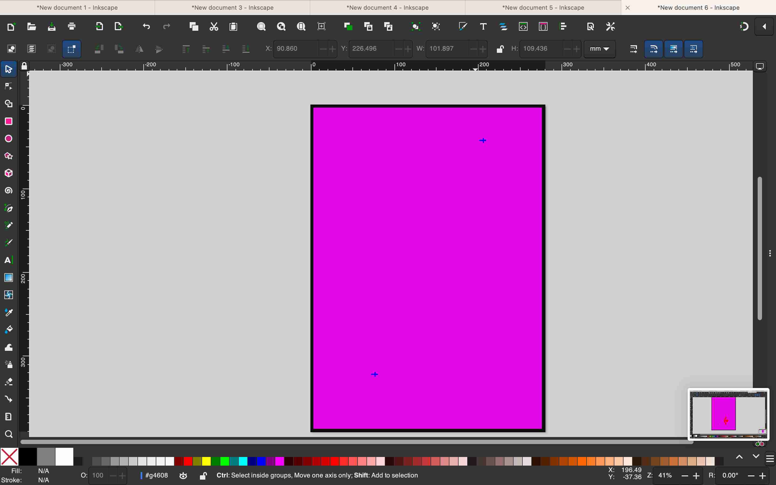Screen dimensions: 776x485
Task: Click the W width input field
Action: coord(448,49)
